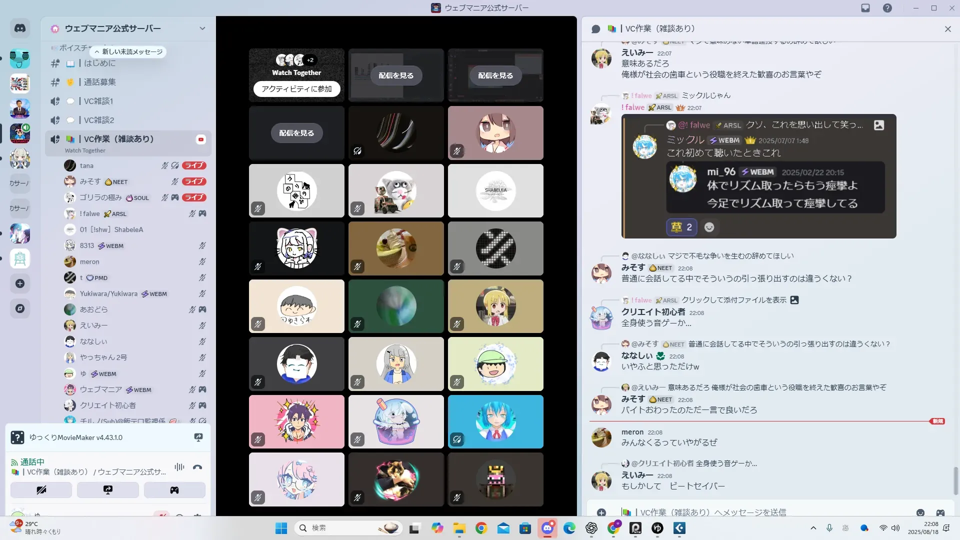Show hidden icons in system tray
This screenshot has width=960, height=540.
click(x=813, y=528)
